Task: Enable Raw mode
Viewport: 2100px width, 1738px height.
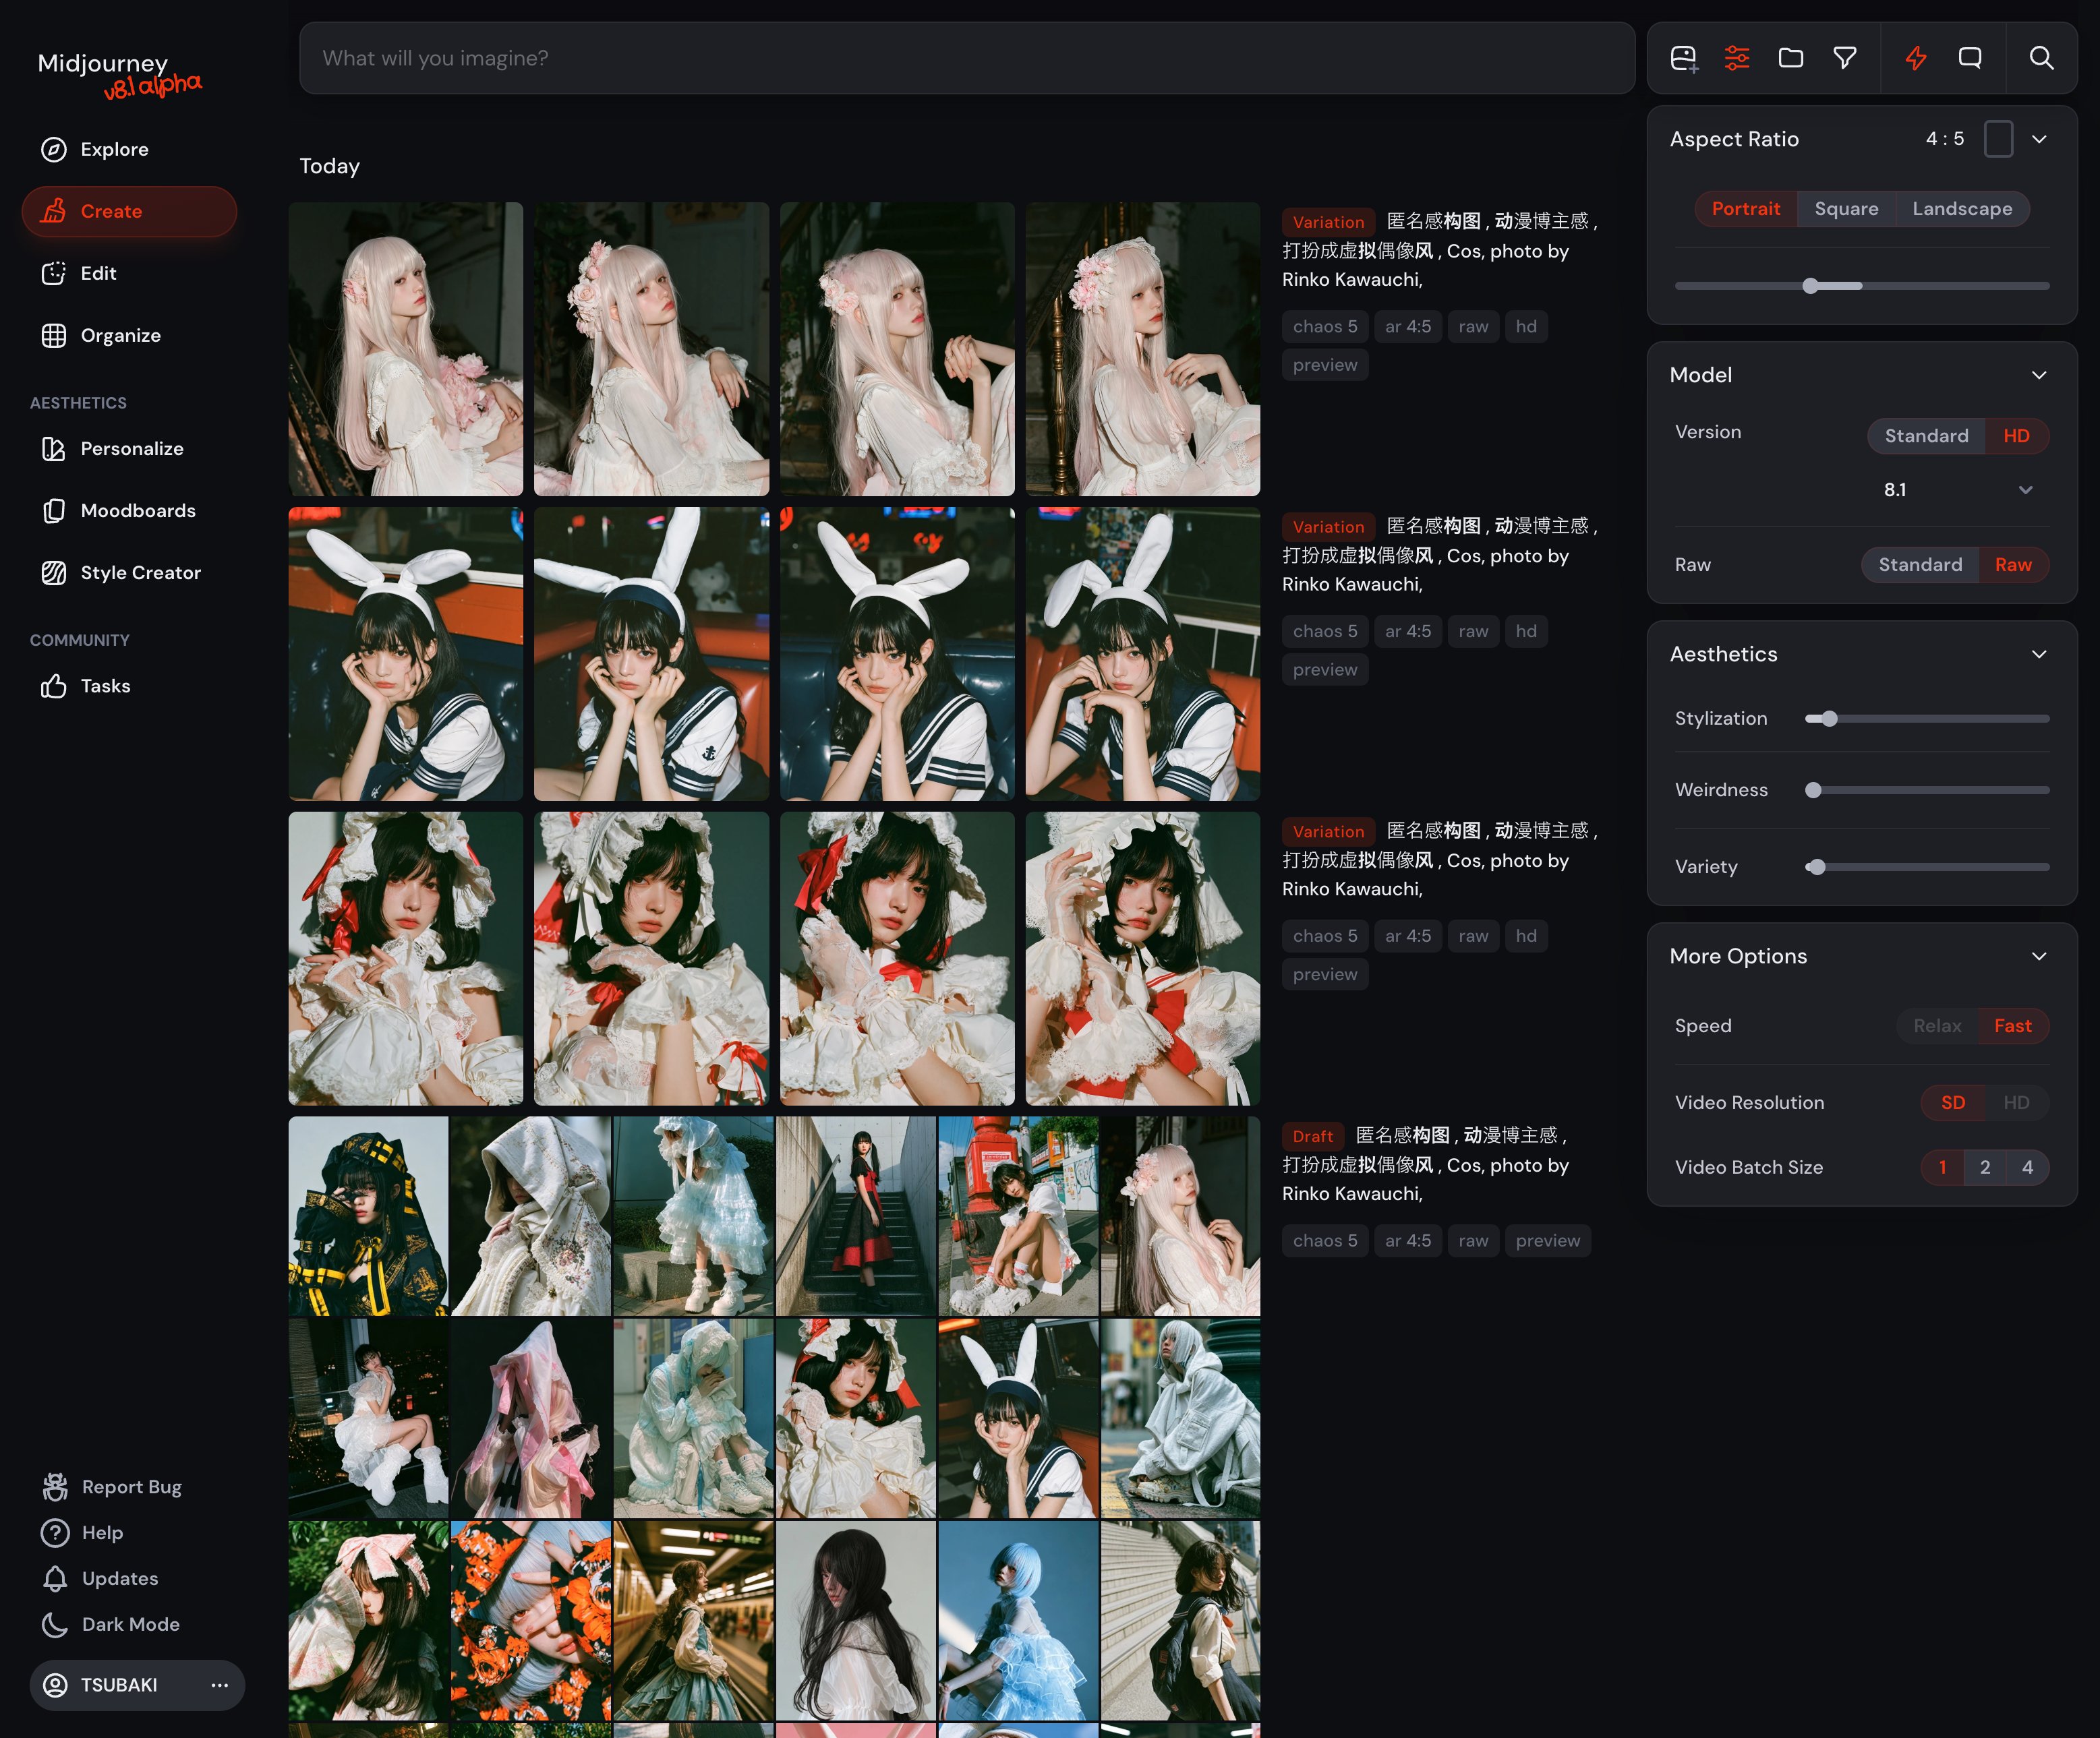Action: 2013,565
